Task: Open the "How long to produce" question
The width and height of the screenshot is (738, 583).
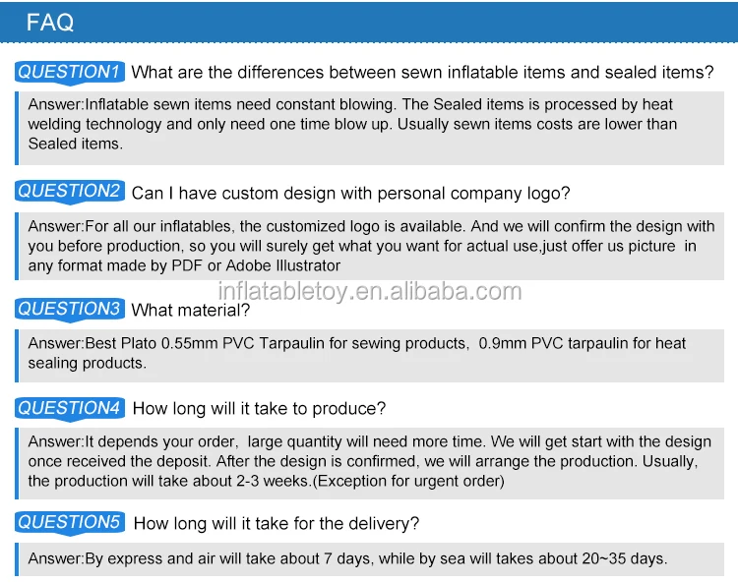Action: 259,409
